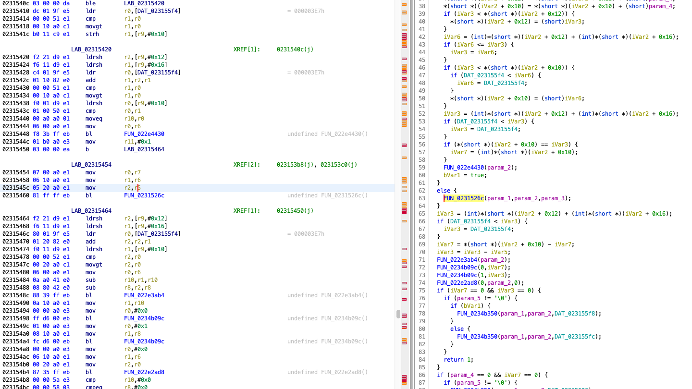Click DAT_023155f4 operand at address 0231546c
The width and height of the screenshot is (692, 389).
pos(158,234)
